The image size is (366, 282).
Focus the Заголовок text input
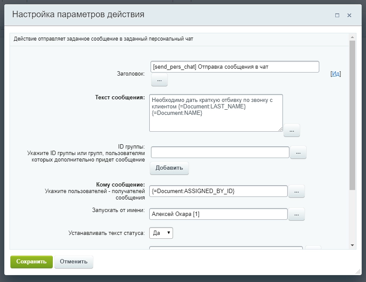coord(234,67)
